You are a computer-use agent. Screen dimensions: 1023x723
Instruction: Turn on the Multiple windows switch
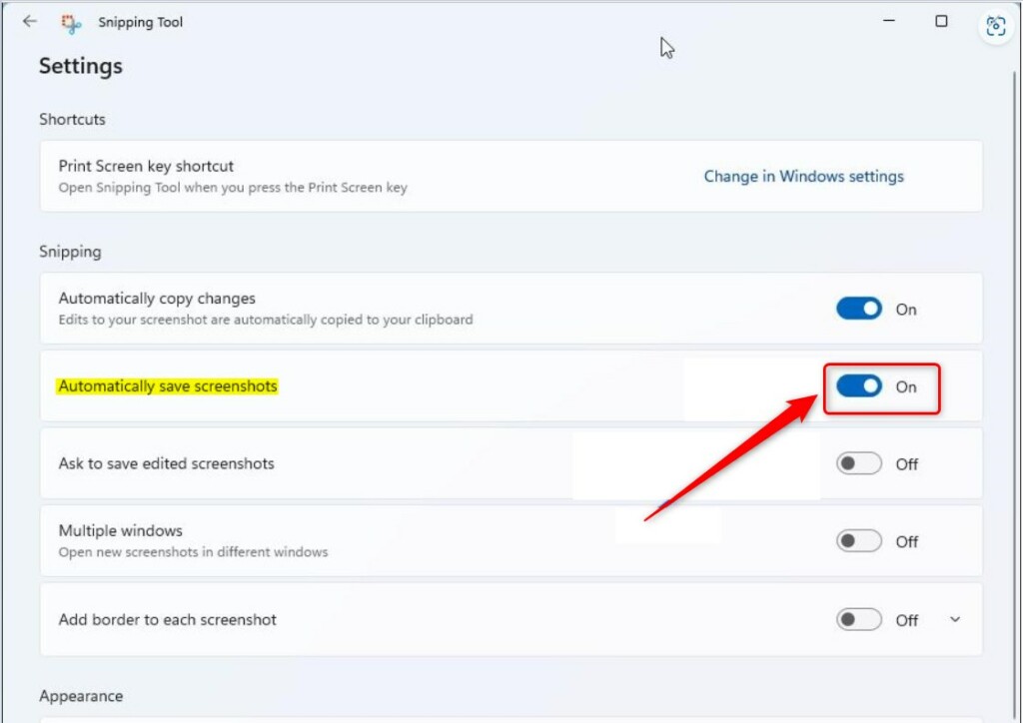(x=857, y=541)
